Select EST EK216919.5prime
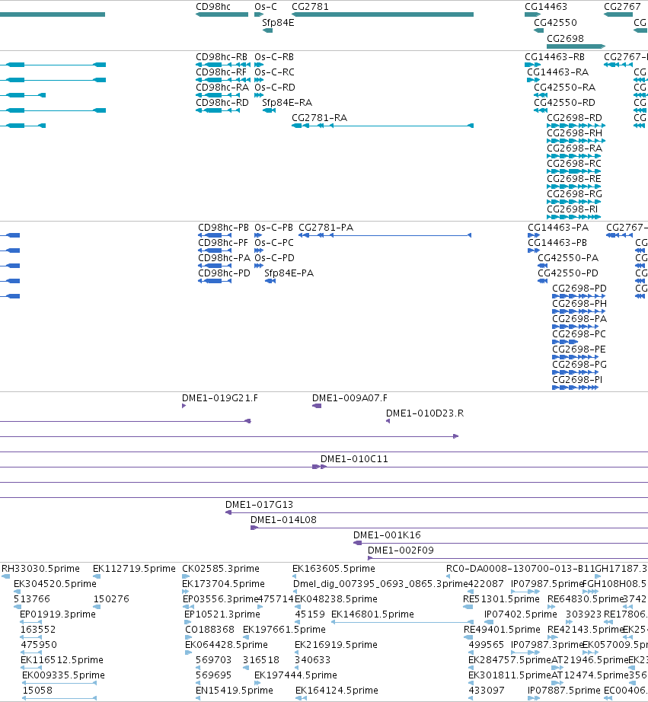This screenshot has width=648, height=702. click(x=336, y=645)
